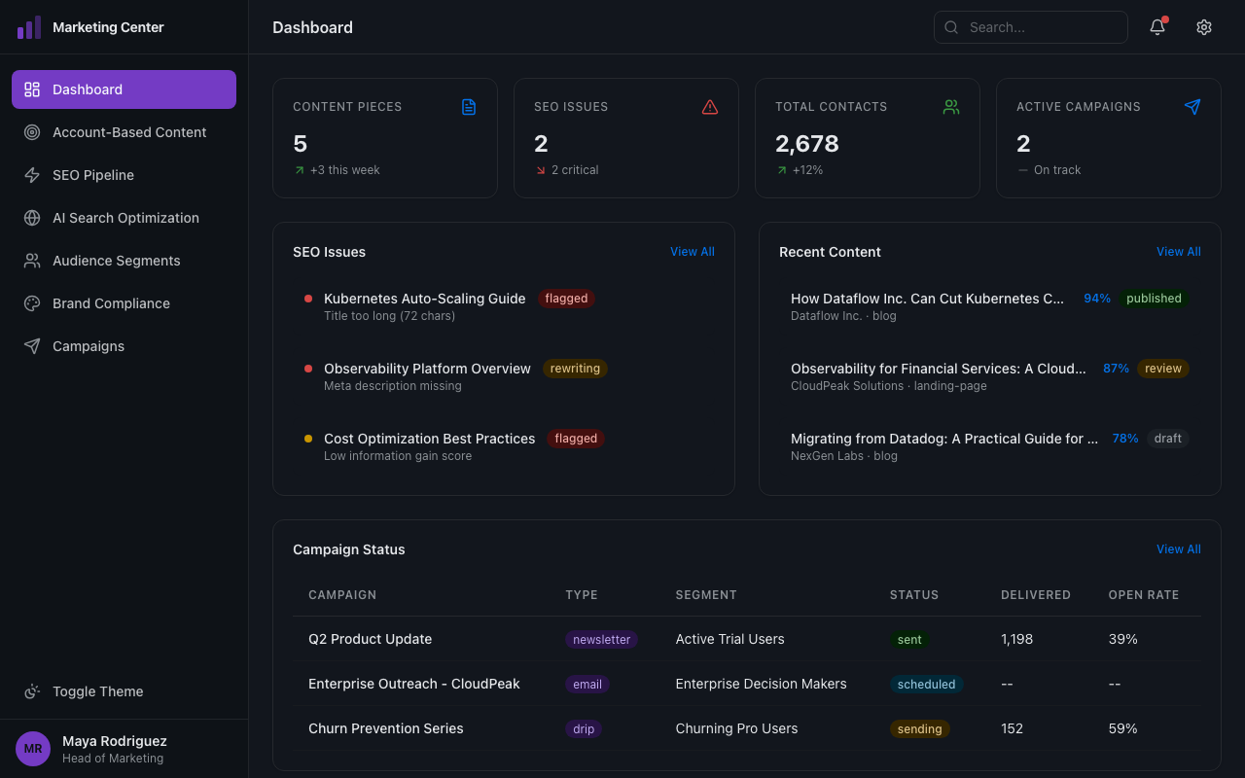Select the SEO Pipeline lightning icon
1245x778 pixels.
pos(32,175)
